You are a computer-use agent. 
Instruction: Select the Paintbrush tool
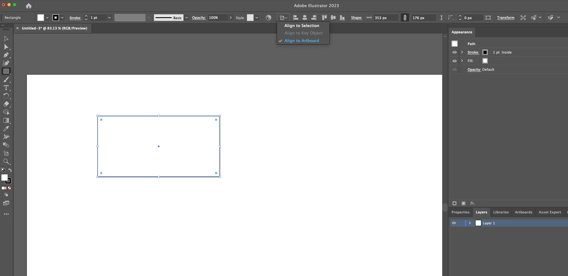[x=6, y=80]
